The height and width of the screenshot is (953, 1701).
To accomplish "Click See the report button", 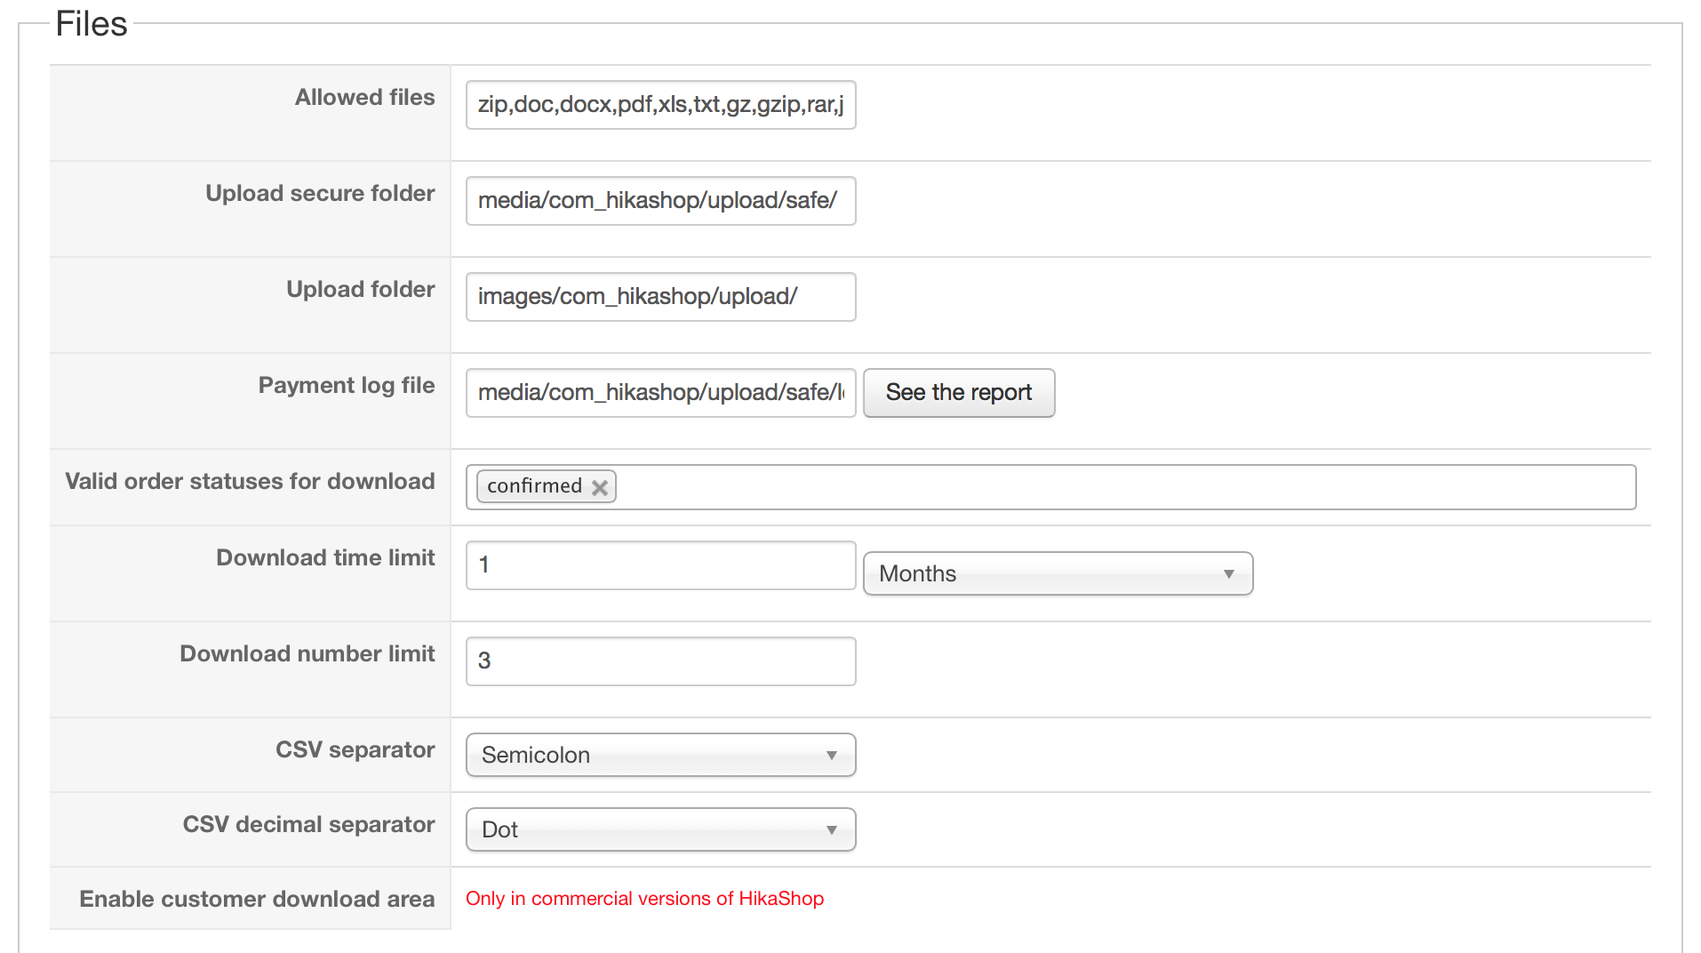I will (x=958, y=392).
